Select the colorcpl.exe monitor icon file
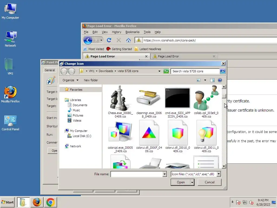This screenshot has height=208, width=277. coord(120,136)
